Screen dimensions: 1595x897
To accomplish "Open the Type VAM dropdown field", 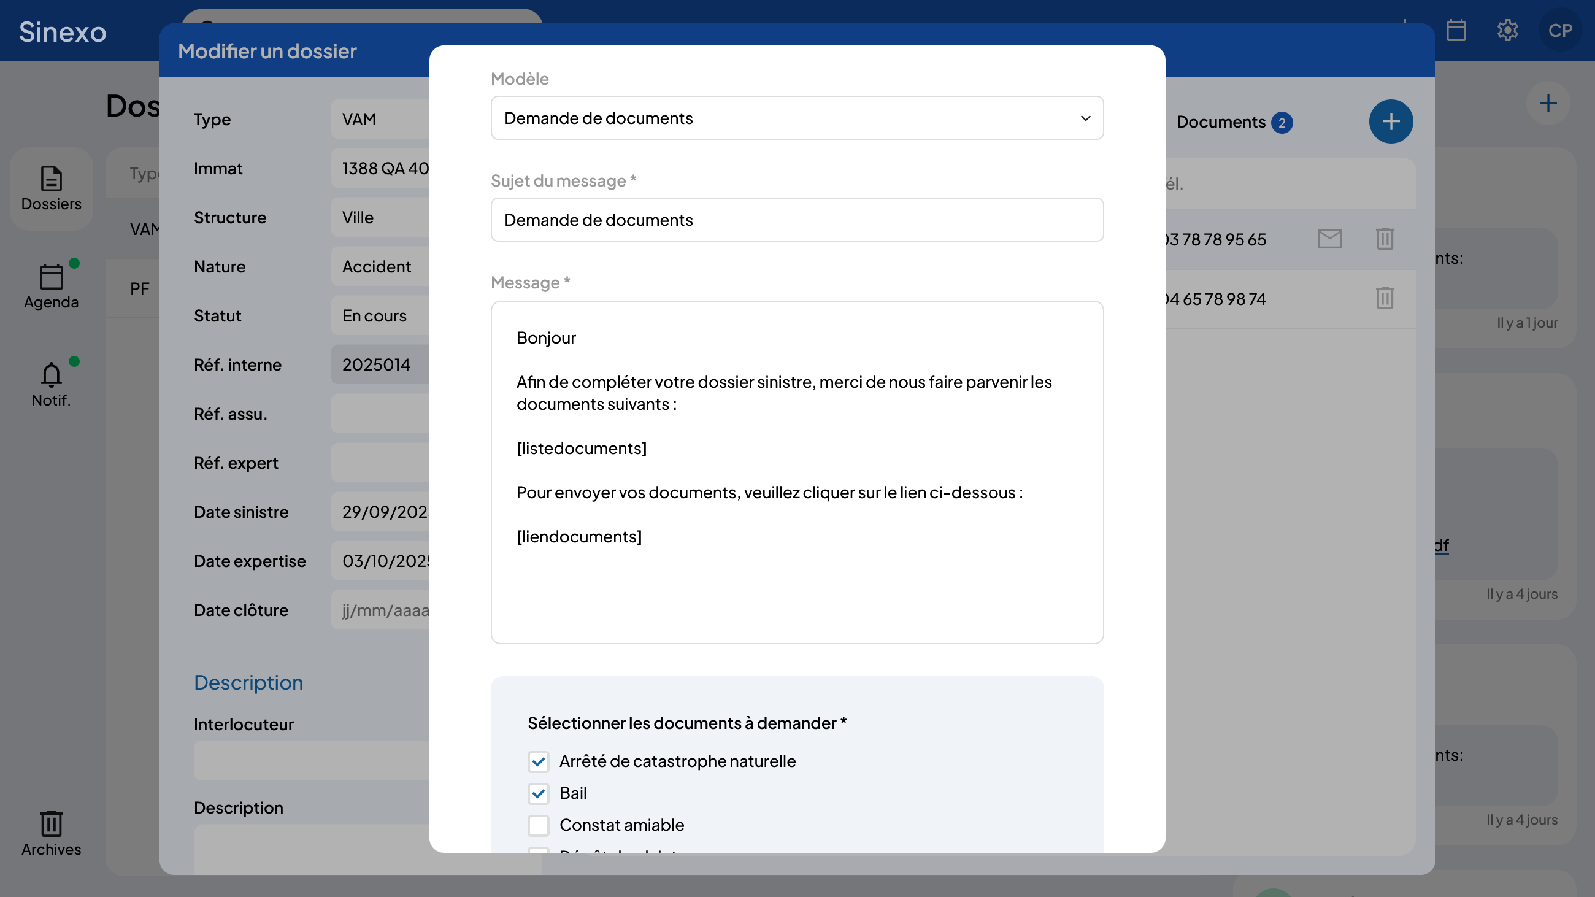I will (381, 120).
